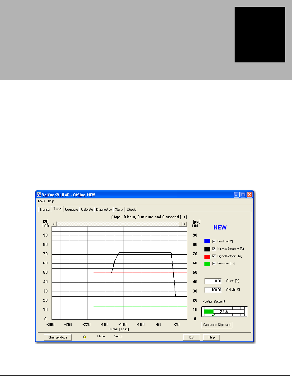Click the blue Position color swatch

coord(207,241)
